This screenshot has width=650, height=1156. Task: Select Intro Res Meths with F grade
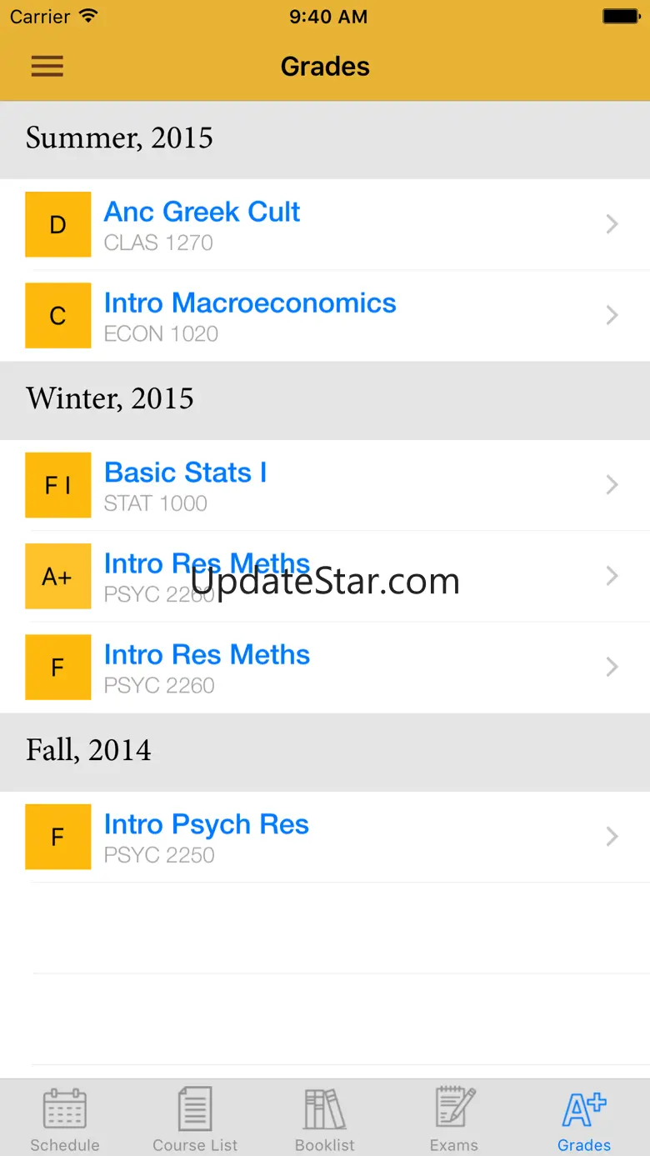pyautogui.click(x=325, y=667)
